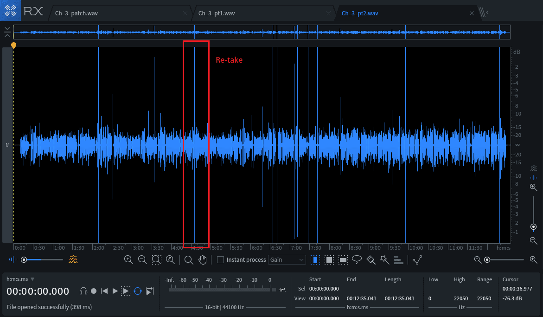
Task: Click the 5:00 mark on time ruler
Action: 217,248
